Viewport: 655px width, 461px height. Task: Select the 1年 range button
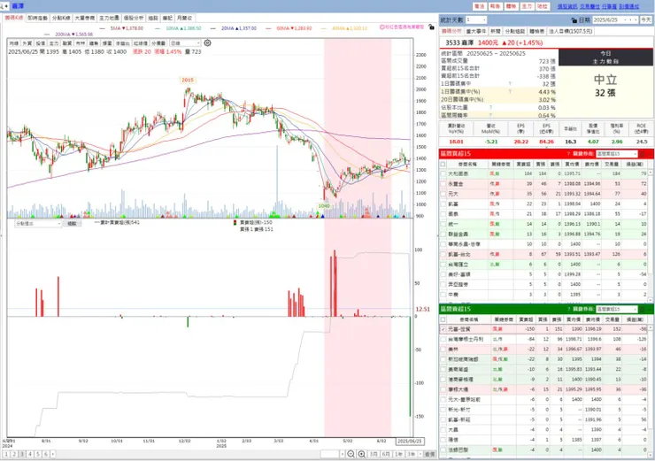[x=398, y=454]
